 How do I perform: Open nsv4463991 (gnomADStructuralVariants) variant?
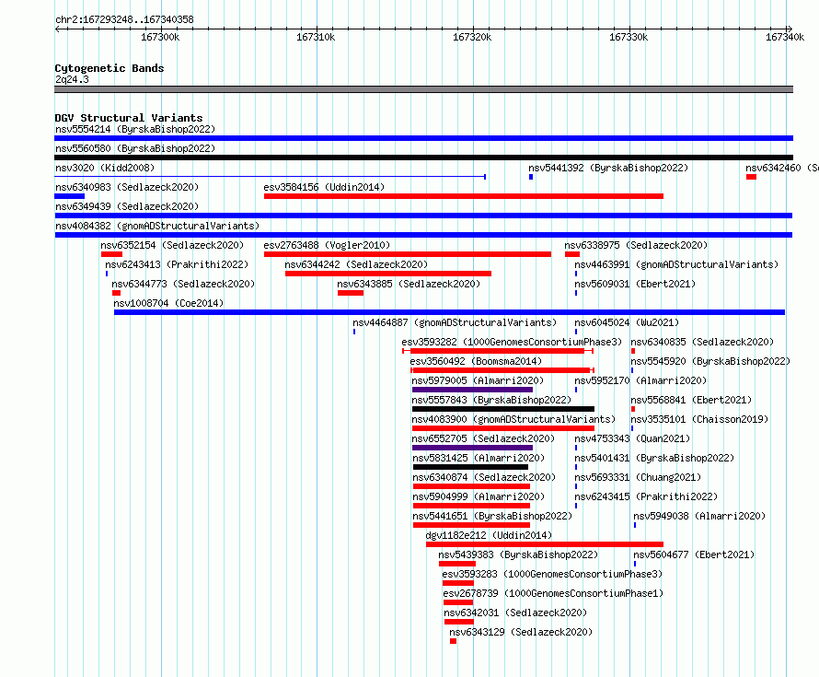pos(676,264)
